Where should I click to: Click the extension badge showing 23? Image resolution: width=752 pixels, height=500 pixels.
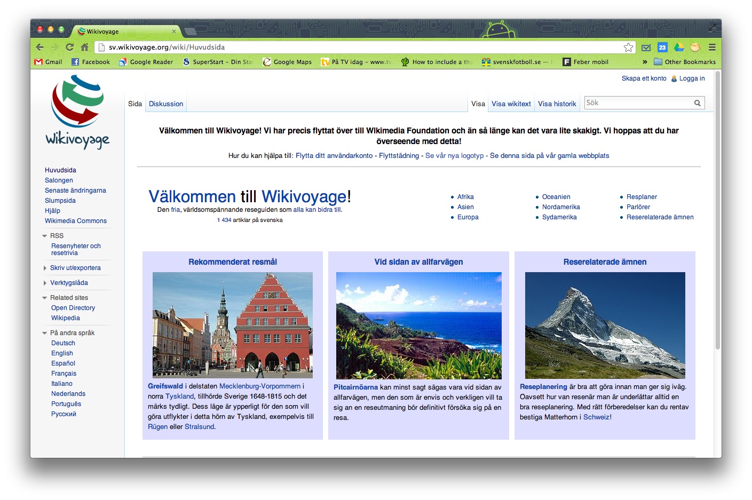pos(661,47)
